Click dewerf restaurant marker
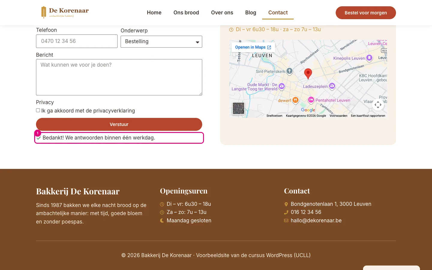 (x=295, y=100)
